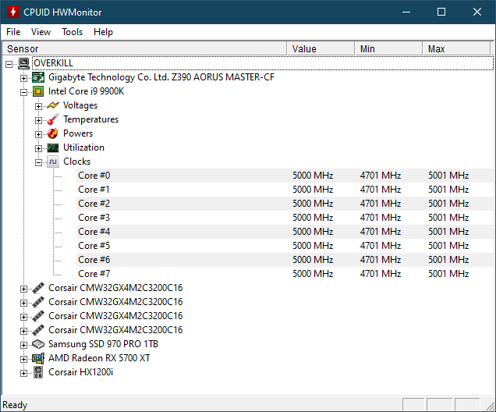Select the AMD Radeon RX 5700 XT label
The height and width of the screenshot is (412, 496).
click(99, 358)
